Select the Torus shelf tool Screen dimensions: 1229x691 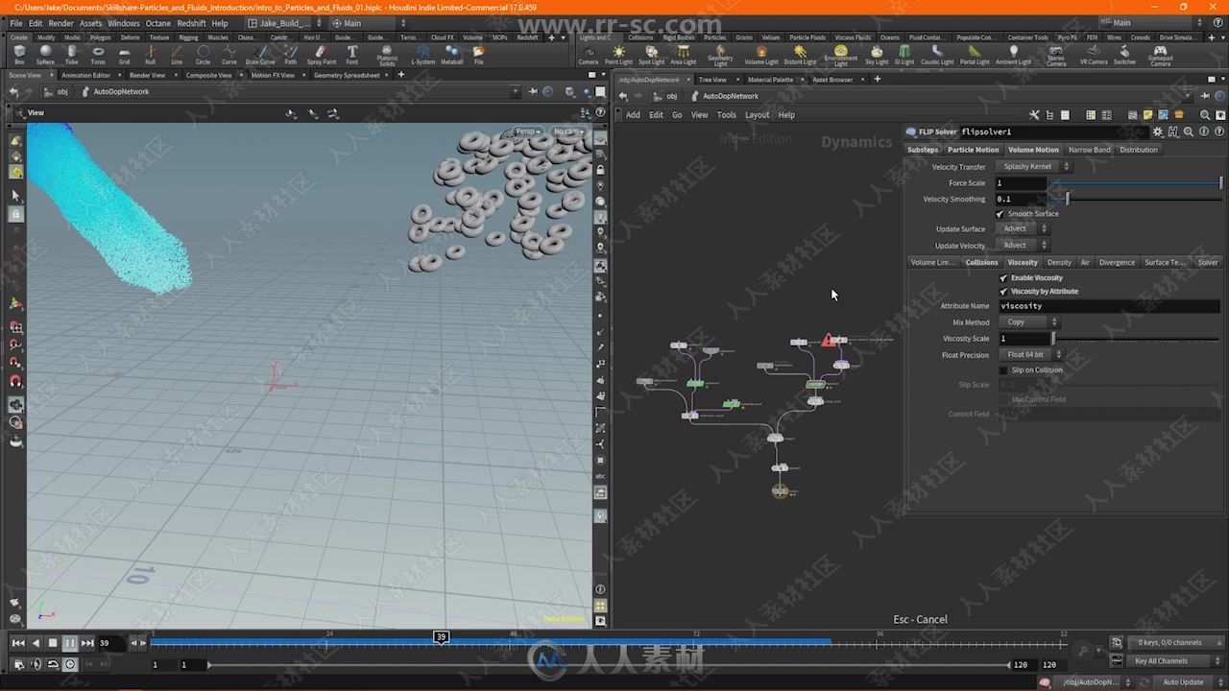tap(98, 55)
